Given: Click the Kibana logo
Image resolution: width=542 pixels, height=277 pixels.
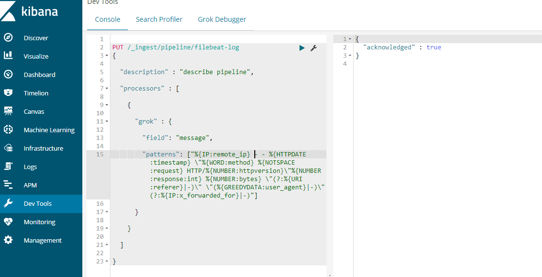Looking at the screenshot, I should coord(29,12).
